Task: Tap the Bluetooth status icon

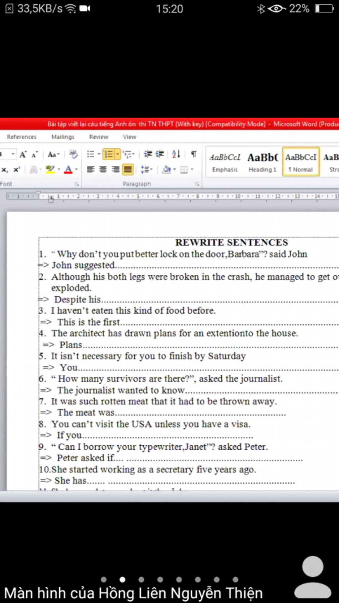Action: coord(261,9)
